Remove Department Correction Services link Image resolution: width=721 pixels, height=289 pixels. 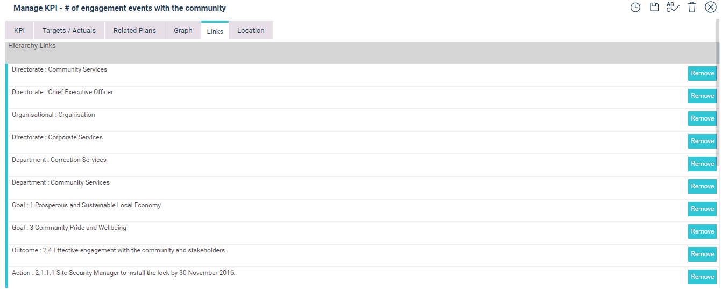click(x=702, y=164)
